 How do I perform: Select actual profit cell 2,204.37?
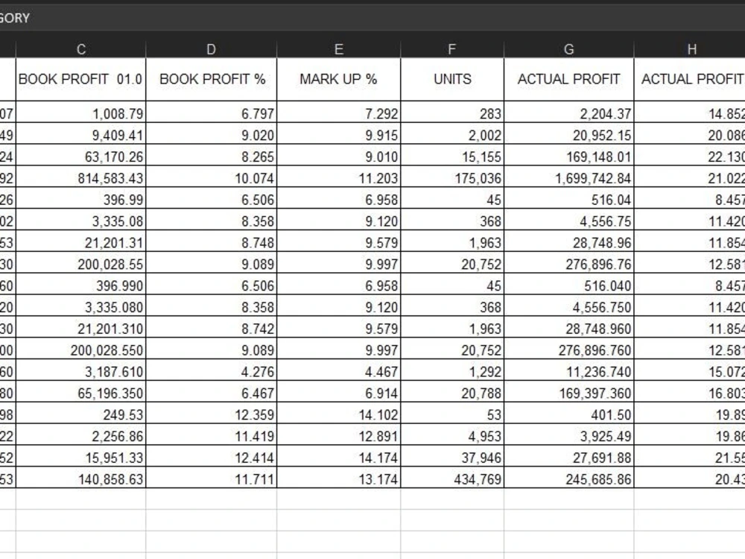point(568,113)
